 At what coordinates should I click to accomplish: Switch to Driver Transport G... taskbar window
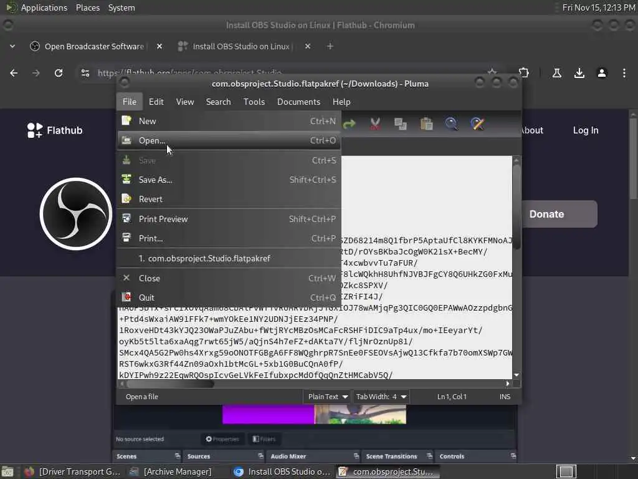(72, 472)
